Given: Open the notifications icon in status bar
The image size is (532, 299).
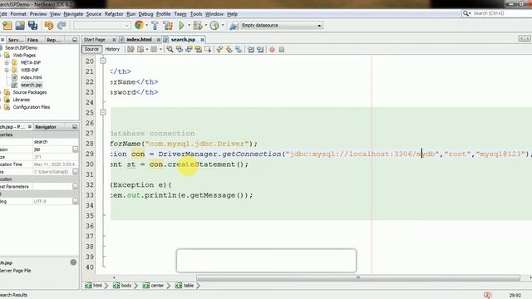Looking at the screenshot, I should coord(487,295).
